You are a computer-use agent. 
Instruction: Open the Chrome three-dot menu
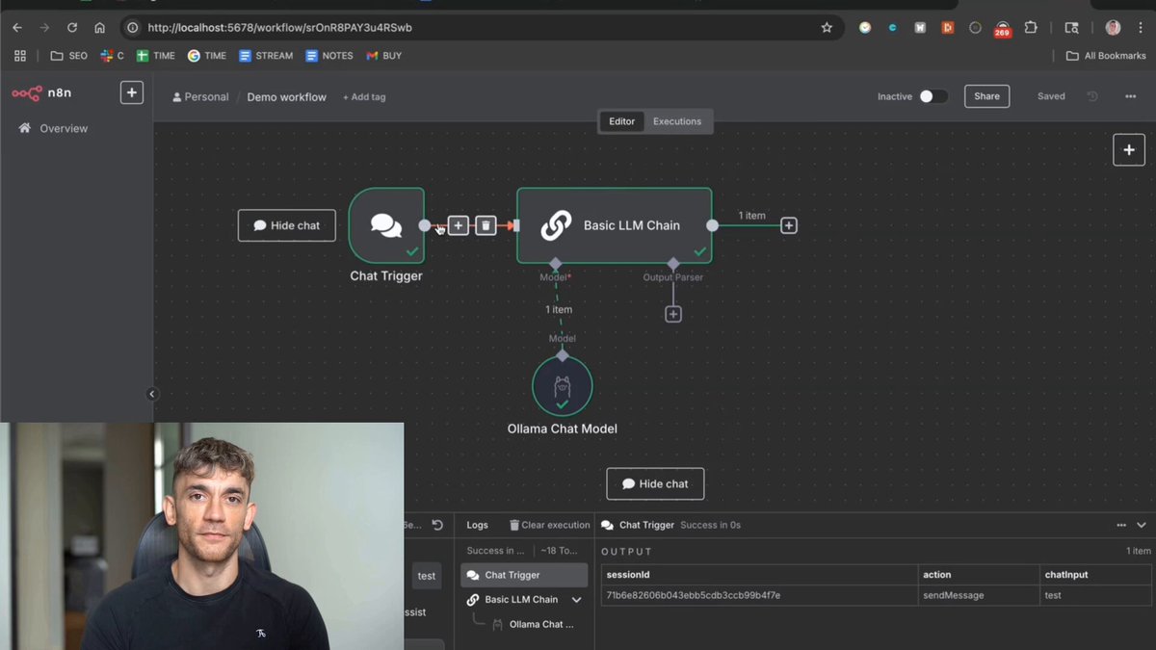pyautogui.click(x=1139, y=28)
